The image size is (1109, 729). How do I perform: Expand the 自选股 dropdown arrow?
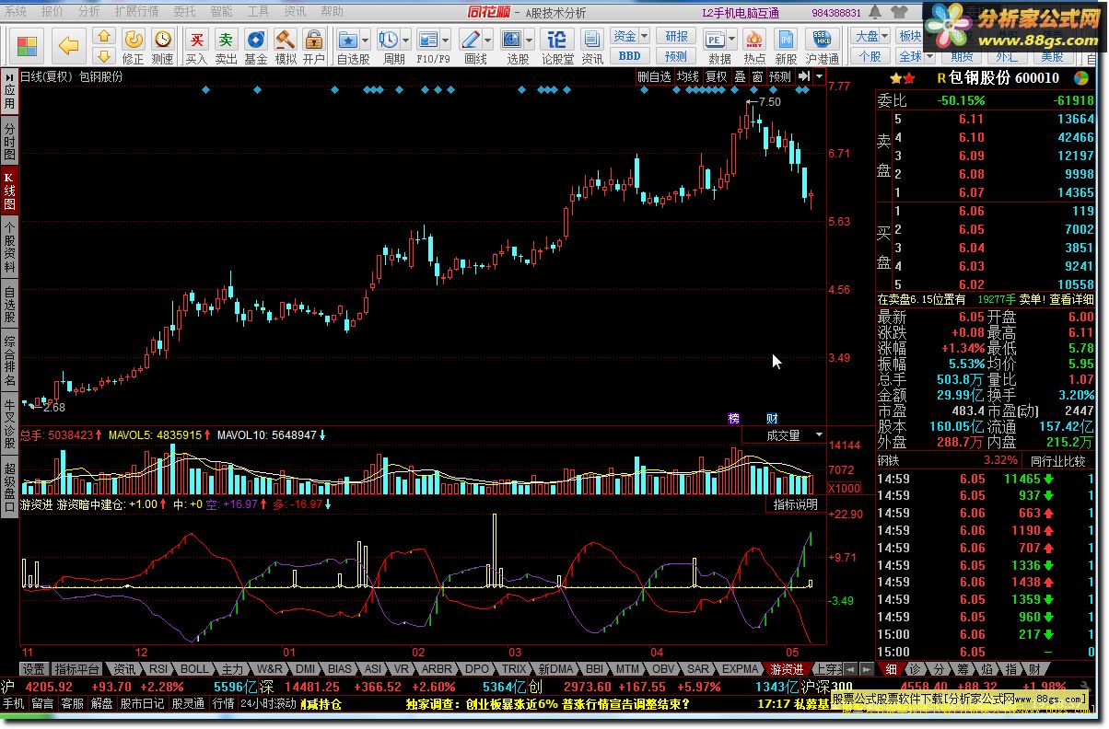tap(366, 40)
